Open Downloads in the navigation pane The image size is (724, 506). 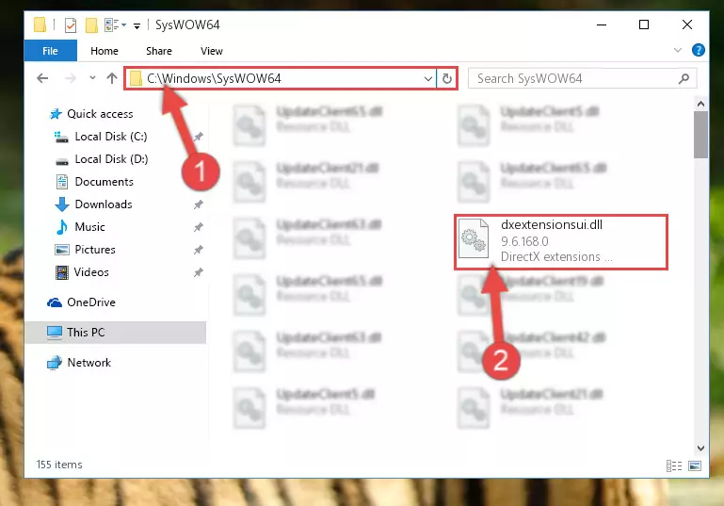pyautogui.click(x=104, y=204)
